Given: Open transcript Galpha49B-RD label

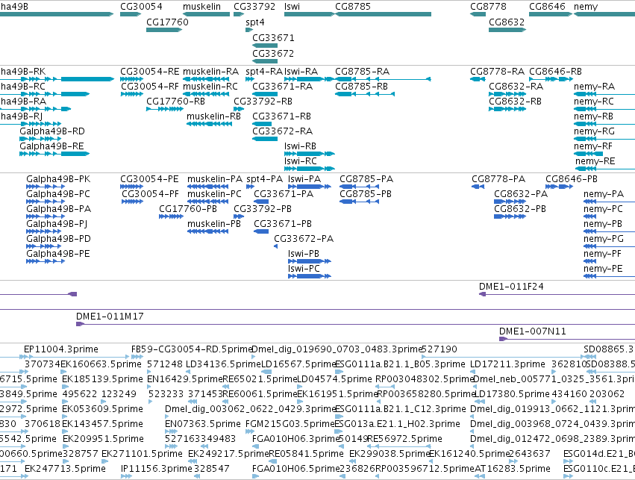Looking at the screenshot, I should (x=51, y=131).
